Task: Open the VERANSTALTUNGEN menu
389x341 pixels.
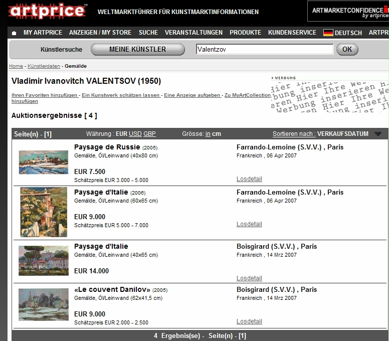Action: click(x=193, y=33)
